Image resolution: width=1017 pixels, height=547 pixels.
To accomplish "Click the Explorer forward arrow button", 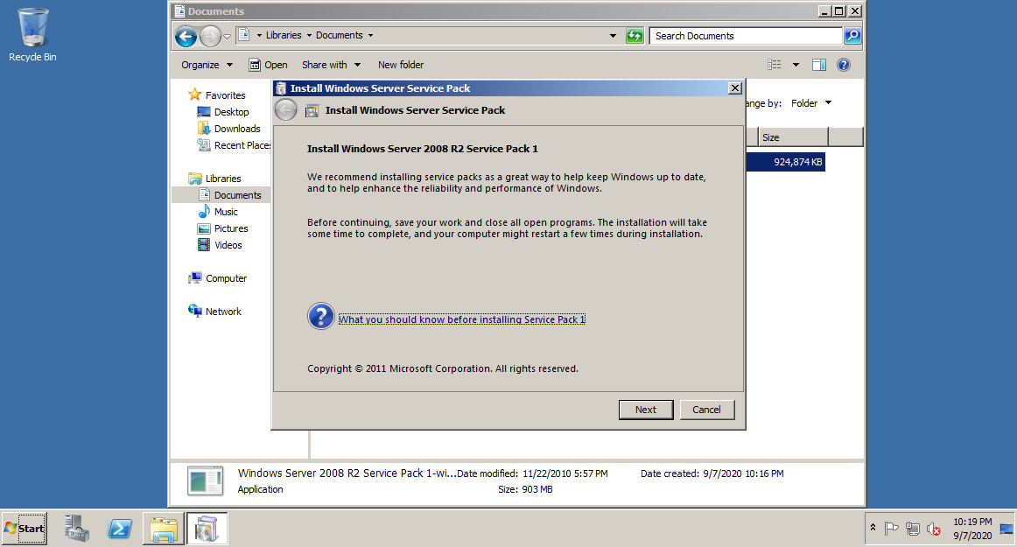I will [210, 37].
